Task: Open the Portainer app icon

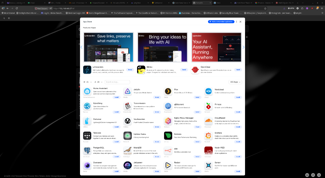Action: (x=87, y=121)
